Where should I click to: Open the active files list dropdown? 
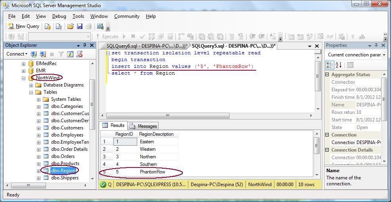[x=310, y=46]
